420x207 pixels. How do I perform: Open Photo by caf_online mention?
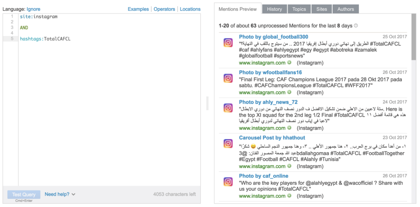[x=263, y=176]
